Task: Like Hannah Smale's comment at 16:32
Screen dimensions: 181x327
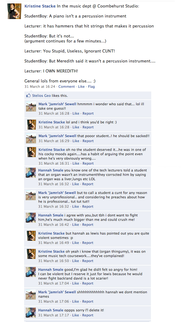Action: click(x=75, y=184)
